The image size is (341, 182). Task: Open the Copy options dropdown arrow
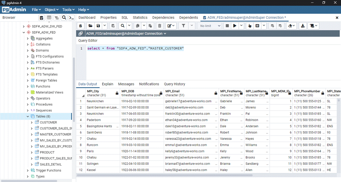pyautogui.click(x=144, y=26)
